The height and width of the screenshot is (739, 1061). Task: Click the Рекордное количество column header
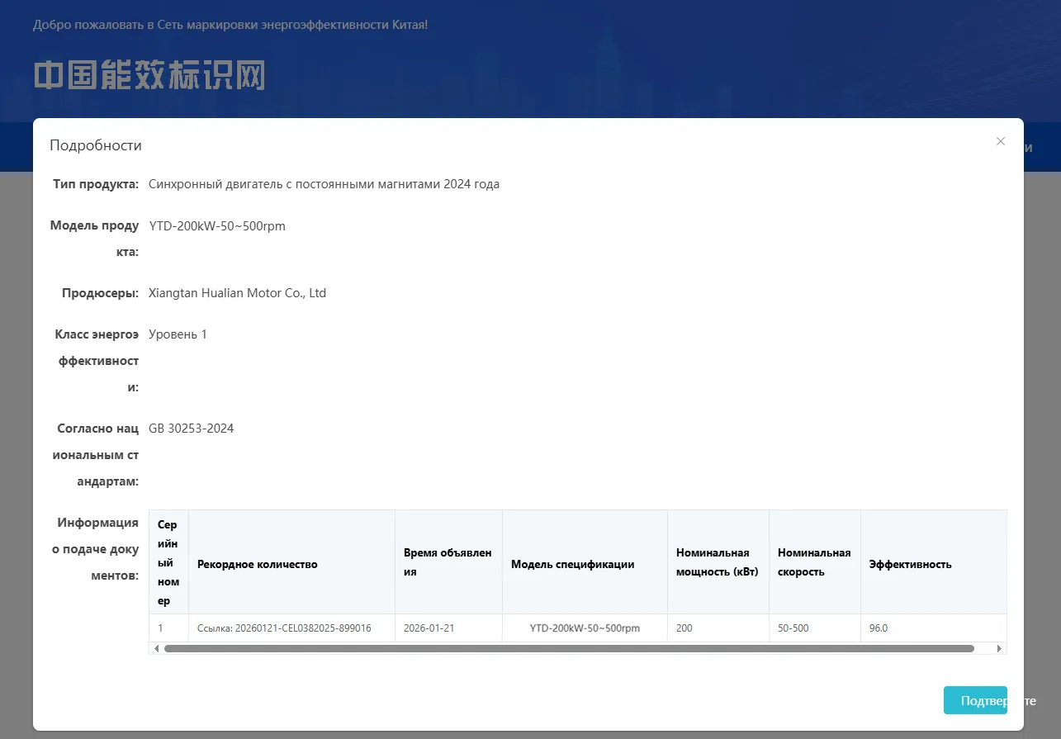coord(258,564)
